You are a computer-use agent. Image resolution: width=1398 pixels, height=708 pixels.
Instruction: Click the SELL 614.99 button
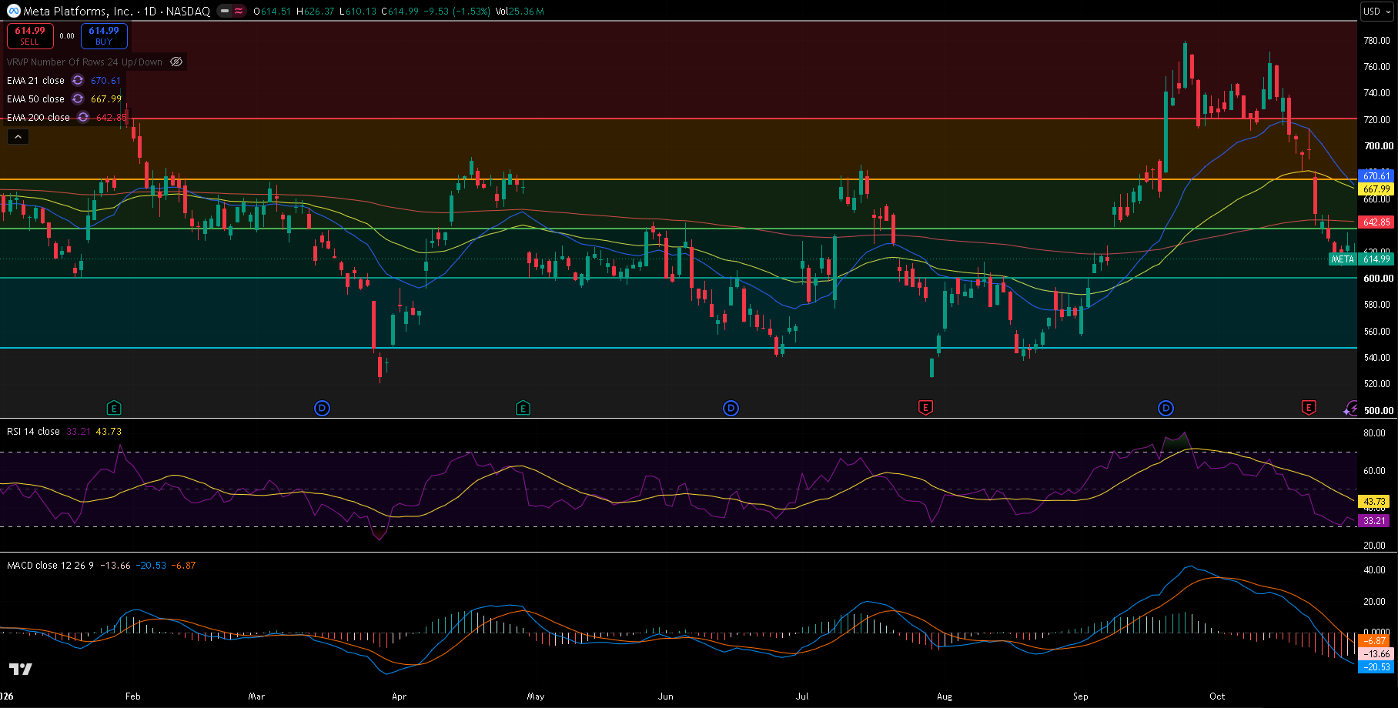click(30, 35)
